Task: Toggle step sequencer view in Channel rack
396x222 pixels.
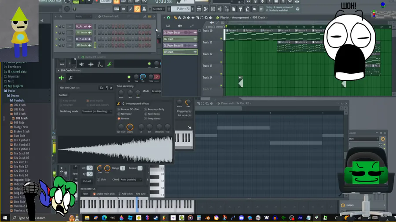Action: [150, 16]
